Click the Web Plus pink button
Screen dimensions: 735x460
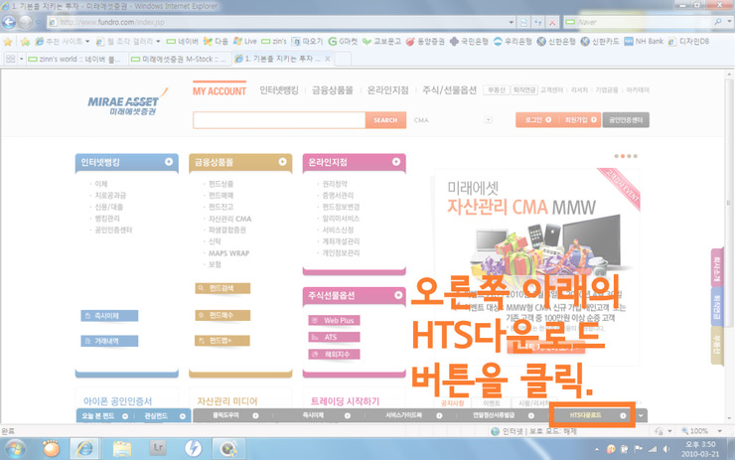pyautogui.click(x=334, y=320)
